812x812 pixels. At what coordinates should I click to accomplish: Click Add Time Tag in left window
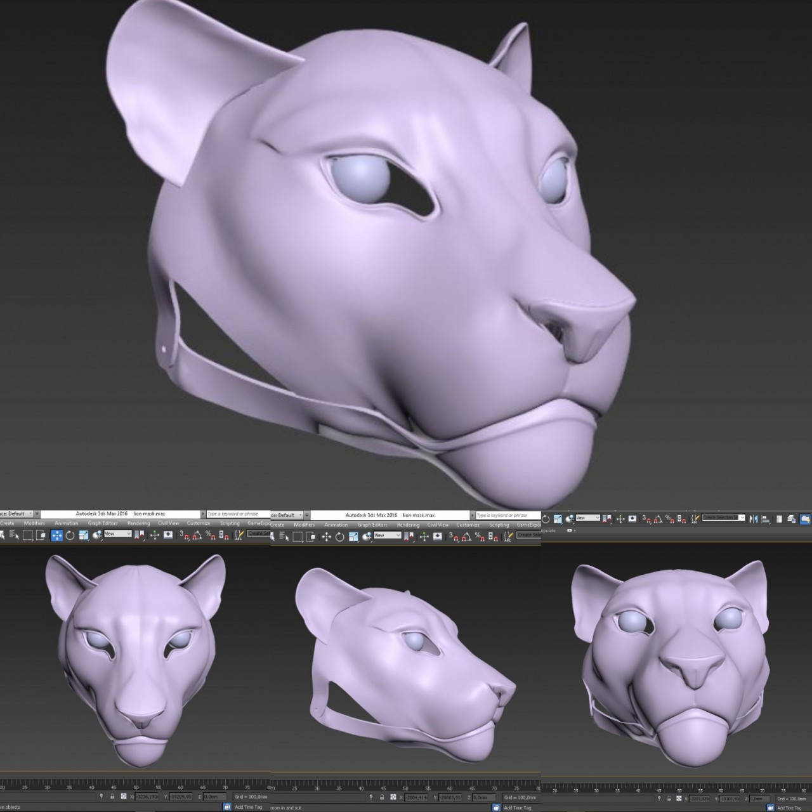[x=248, y=807]
